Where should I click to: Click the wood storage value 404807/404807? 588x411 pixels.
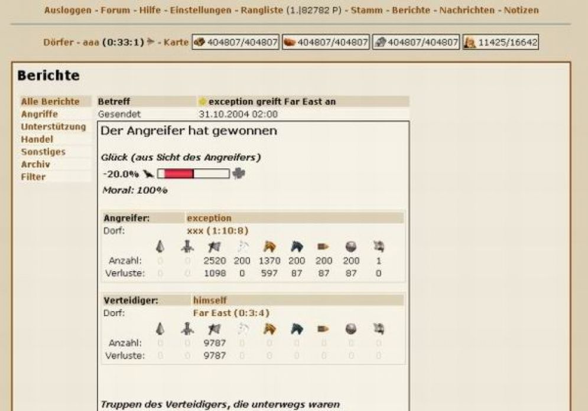point(242,43)
